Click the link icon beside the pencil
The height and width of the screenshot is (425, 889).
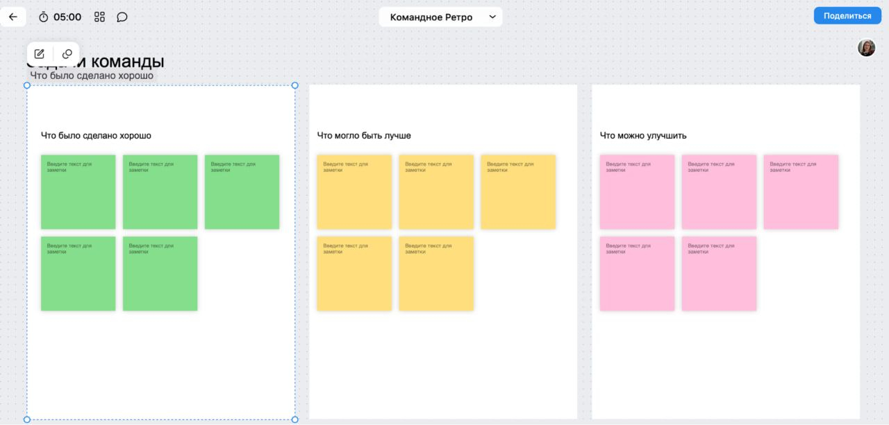point(67,54)
